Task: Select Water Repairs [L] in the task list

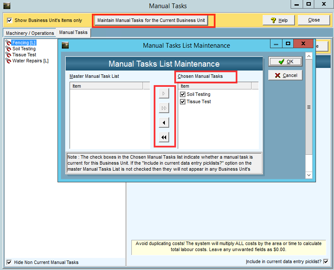Action: pos(30,61)
